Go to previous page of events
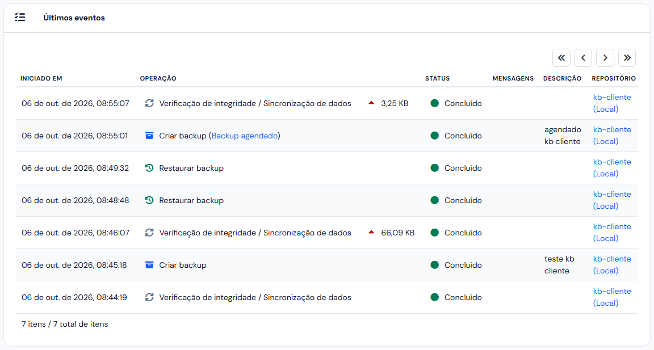Image resolution: width=654 pixels, height=350 pixels. (583, 58)
